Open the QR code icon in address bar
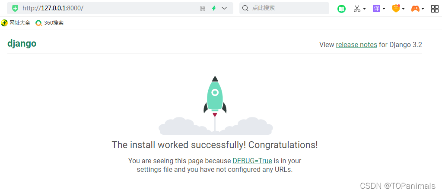The image size is (442, 193). [203, 9]
